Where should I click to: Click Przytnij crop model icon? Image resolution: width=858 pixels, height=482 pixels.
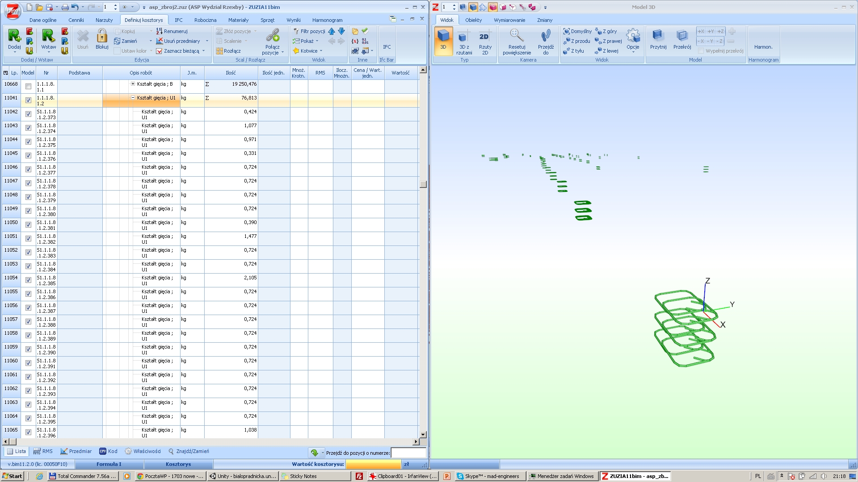[x=658, y=36]
